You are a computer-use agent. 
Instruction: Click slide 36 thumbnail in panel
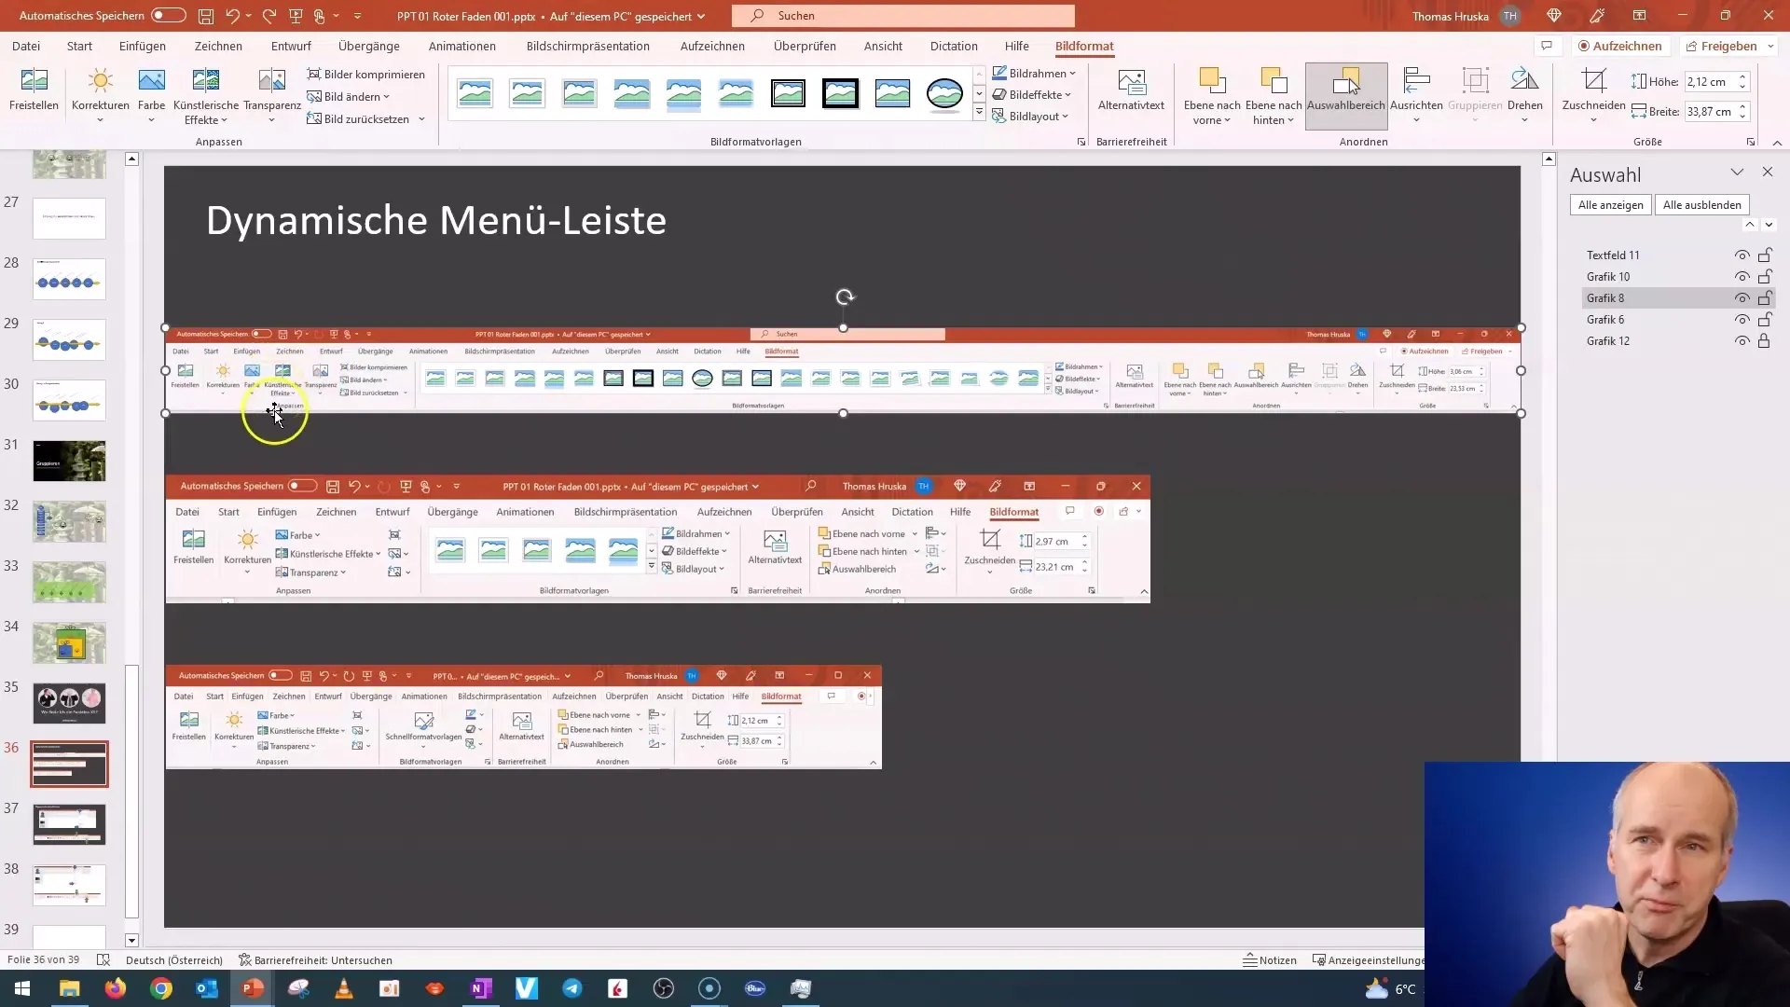pos(68,765)
